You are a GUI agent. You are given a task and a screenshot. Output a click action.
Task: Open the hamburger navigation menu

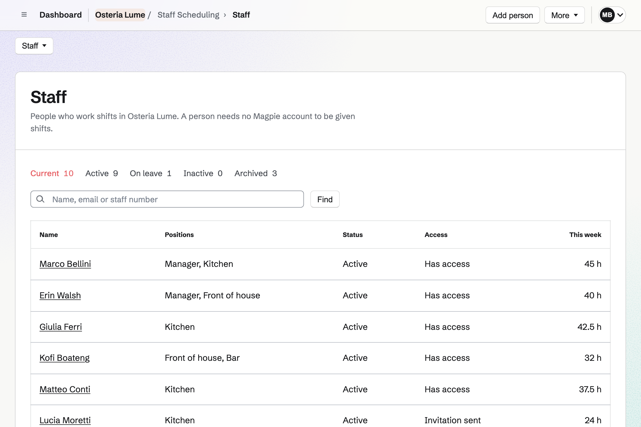tap(24, 15)
